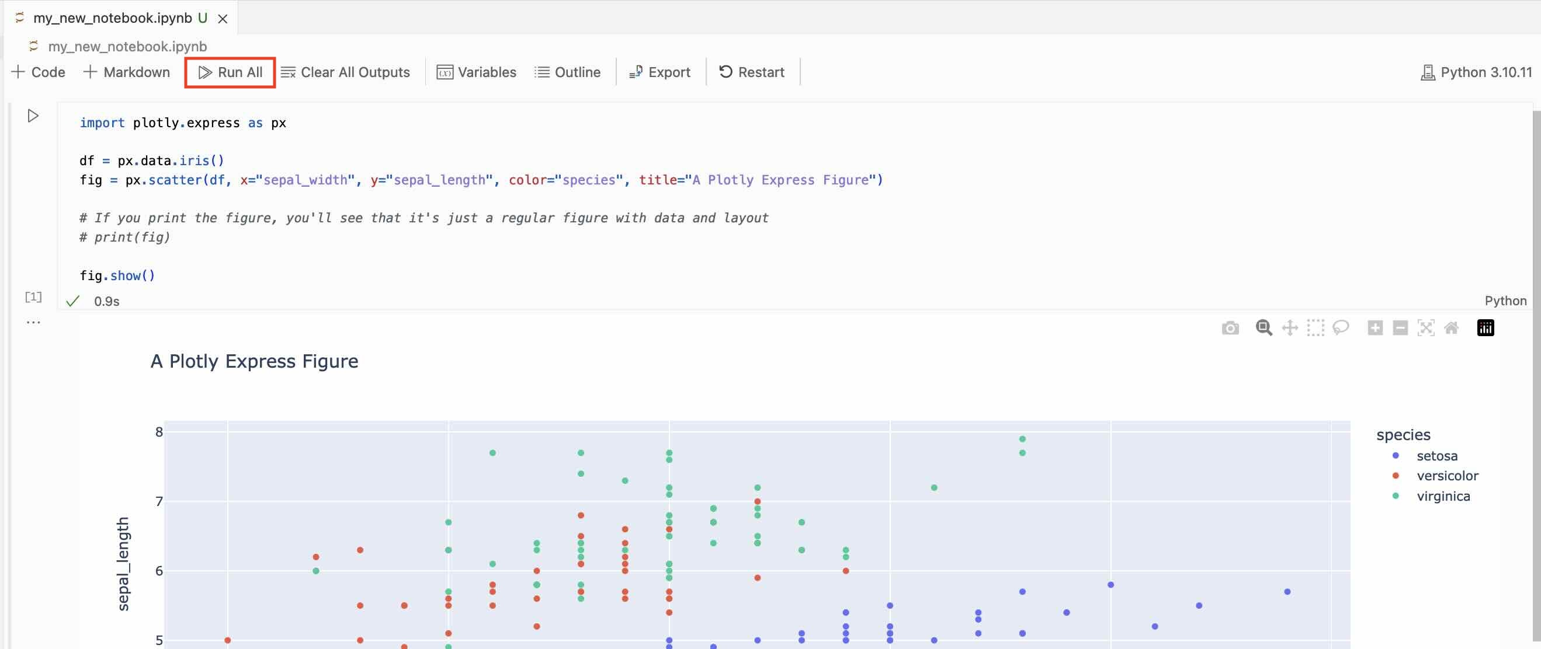Select the Plotly zoom tool
The width and height of the screenshot is (1541, 649).
(x=1264, y=328)
